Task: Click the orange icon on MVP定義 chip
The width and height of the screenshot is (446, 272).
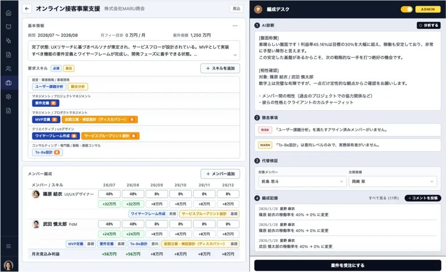Action: pyautogui.click(x=54, y=120)
